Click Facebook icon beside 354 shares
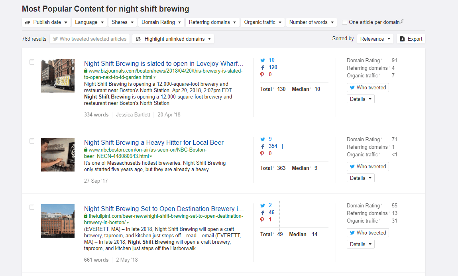Viewport: 458px width, 276px height. 263,146
